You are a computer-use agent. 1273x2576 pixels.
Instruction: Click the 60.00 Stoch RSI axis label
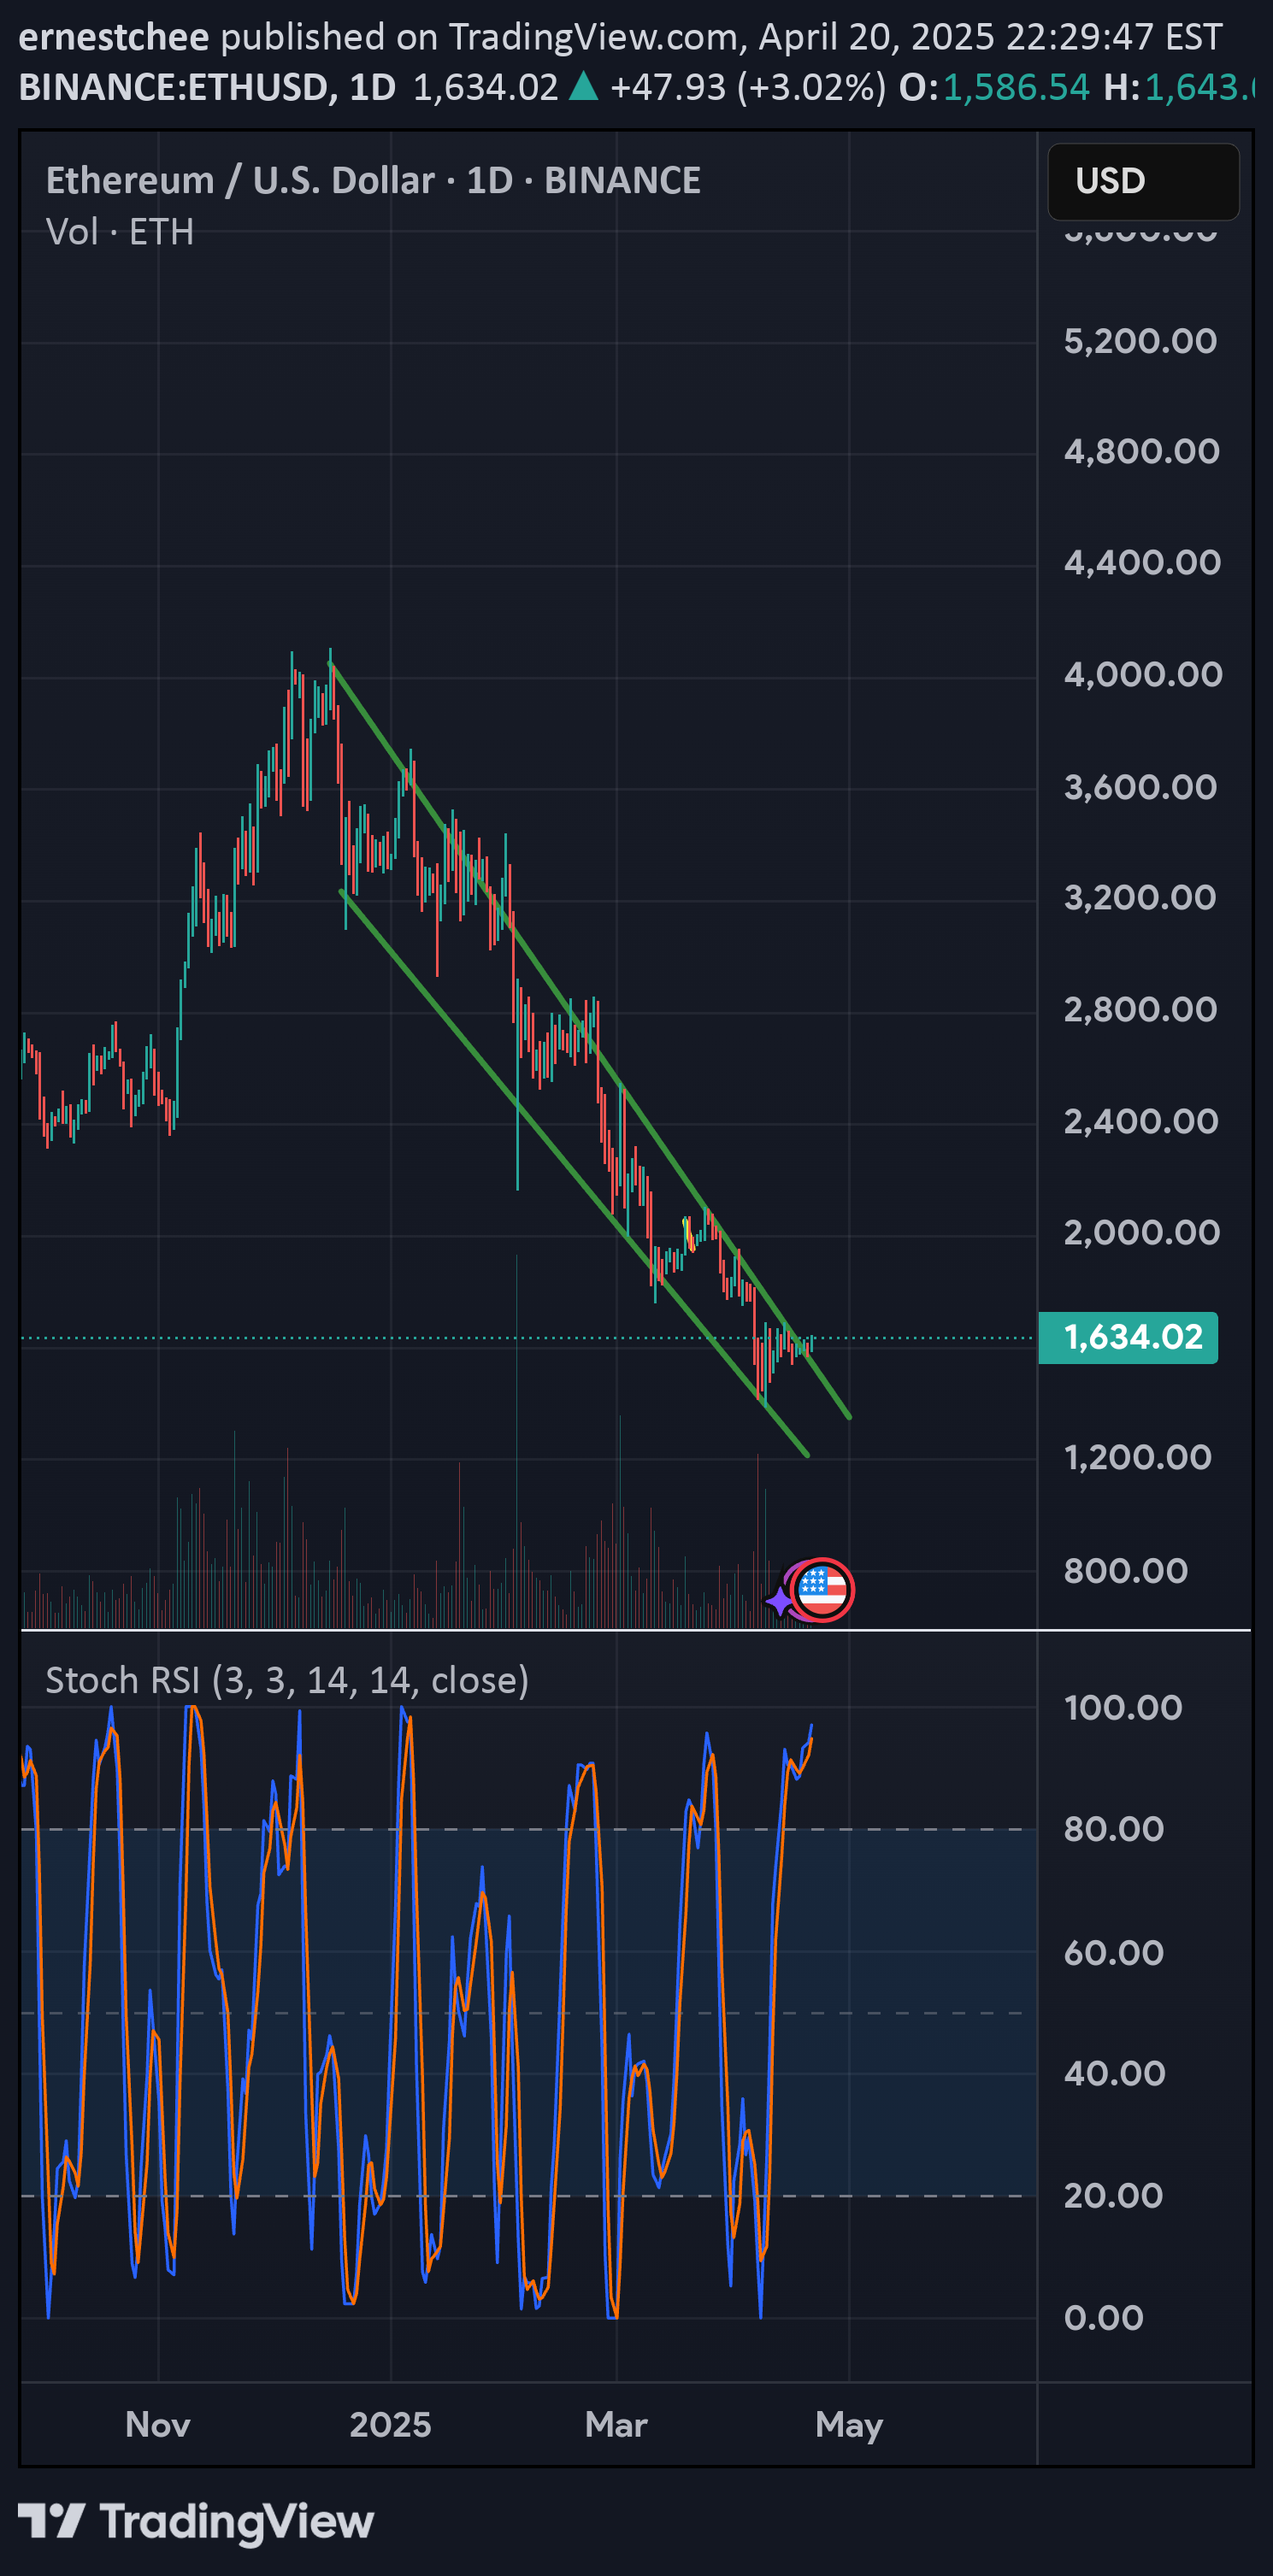pyautogui.click(x=1113, y=1952)
